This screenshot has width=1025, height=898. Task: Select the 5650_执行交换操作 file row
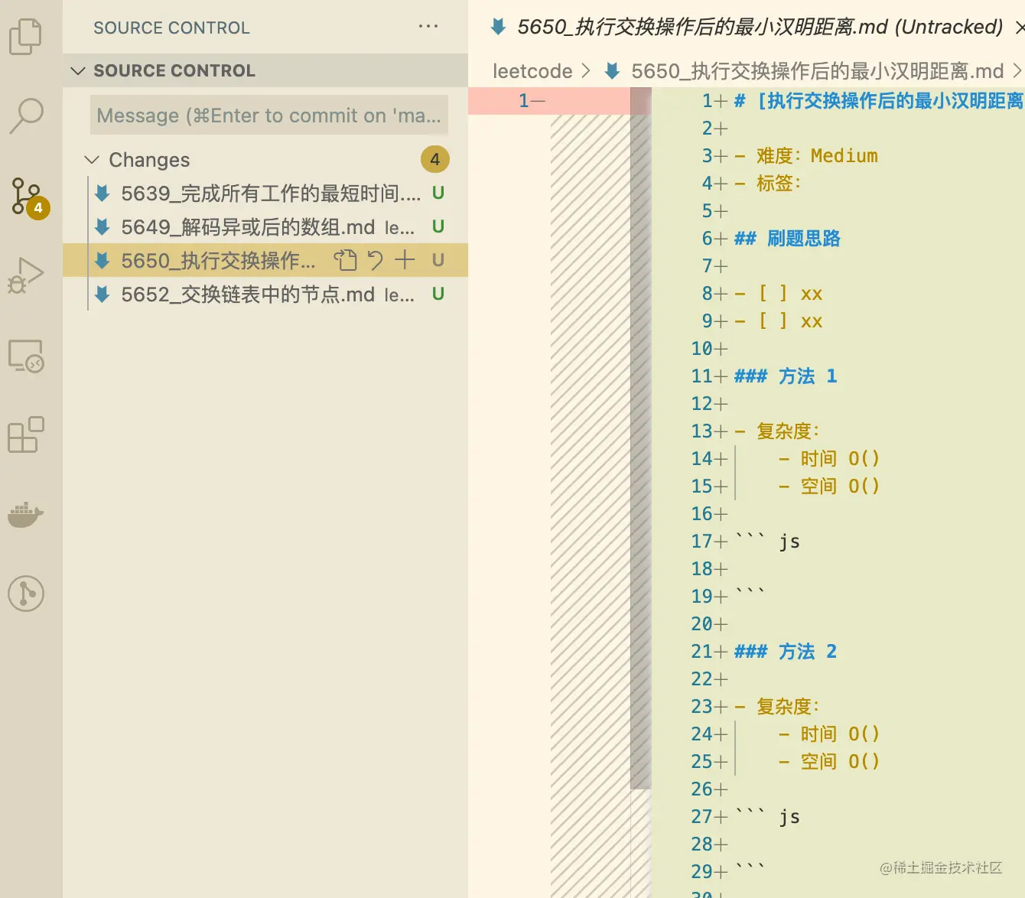pyautogui.click(x=265, y=260)
